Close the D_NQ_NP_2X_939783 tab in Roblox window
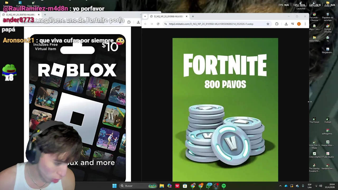Screen dimensions: 338x190 pos(39,15)
